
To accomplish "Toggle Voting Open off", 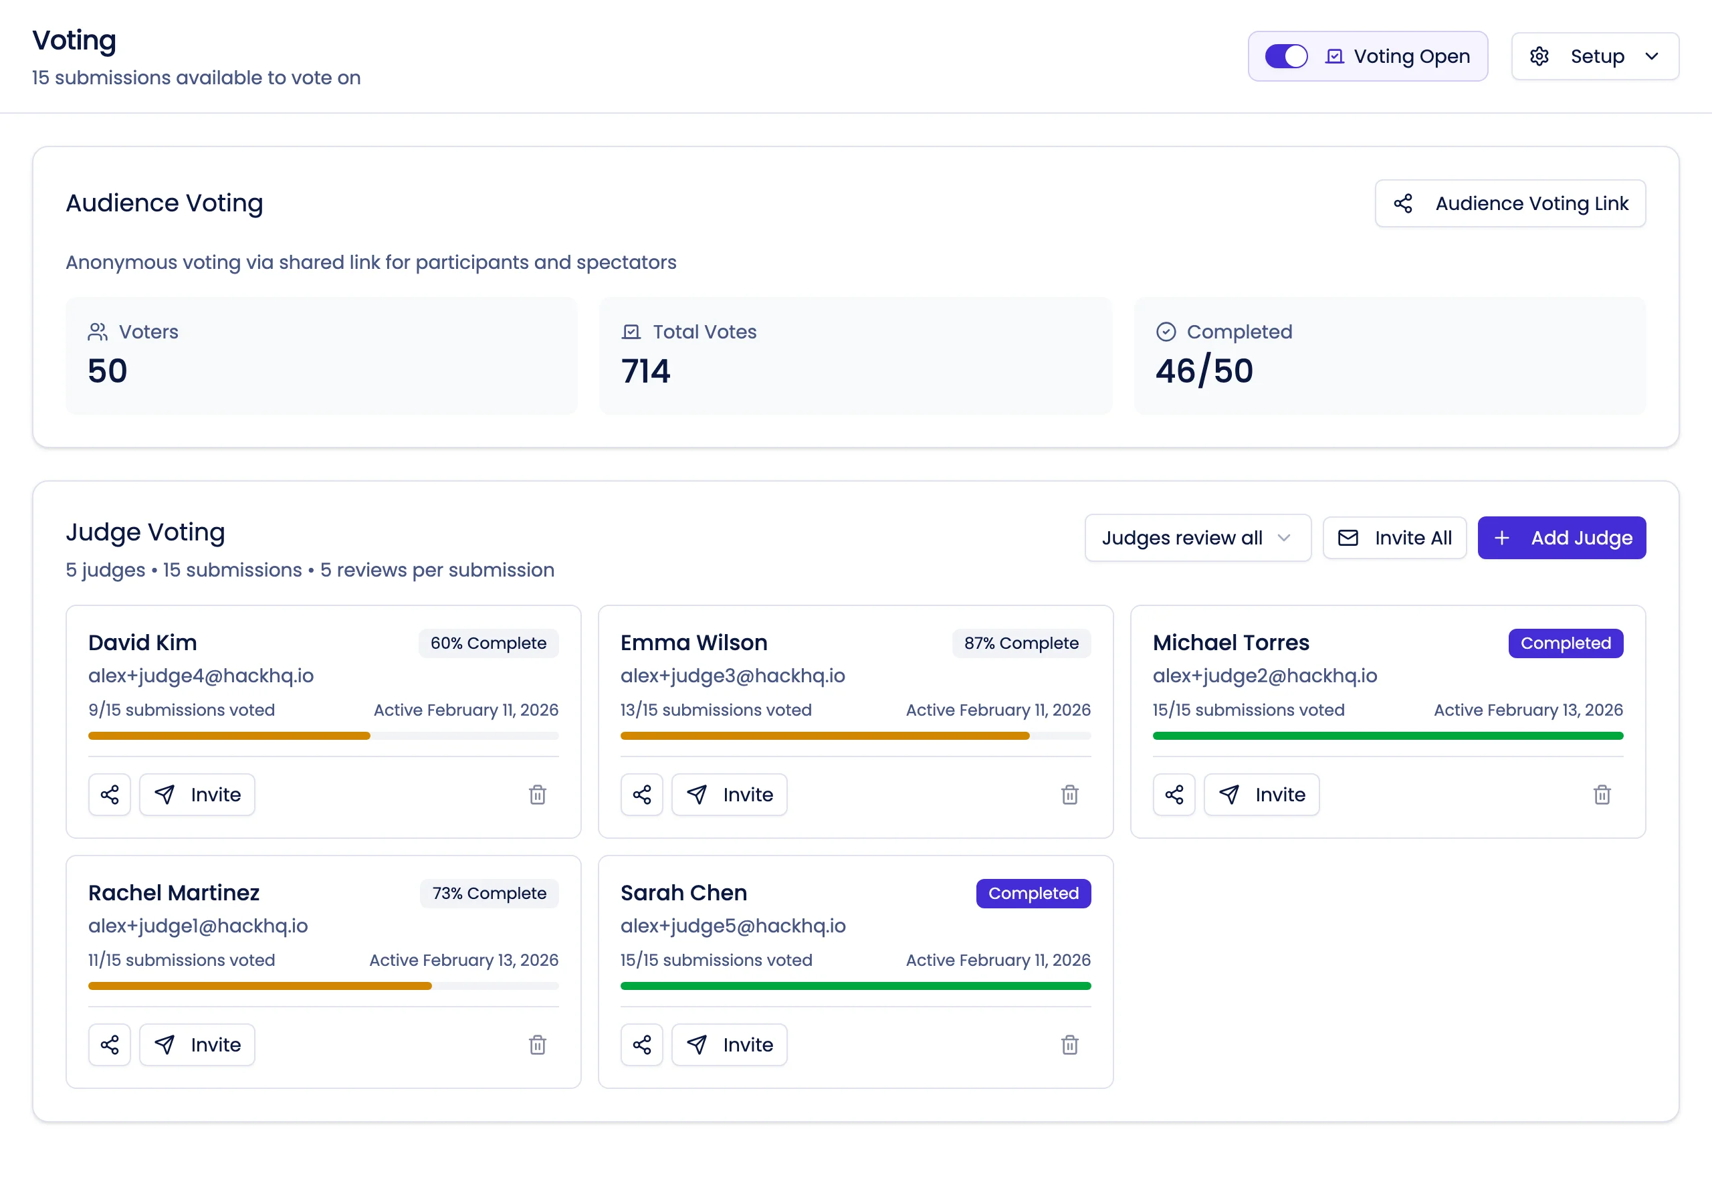I will click(x=1285, y=56).
